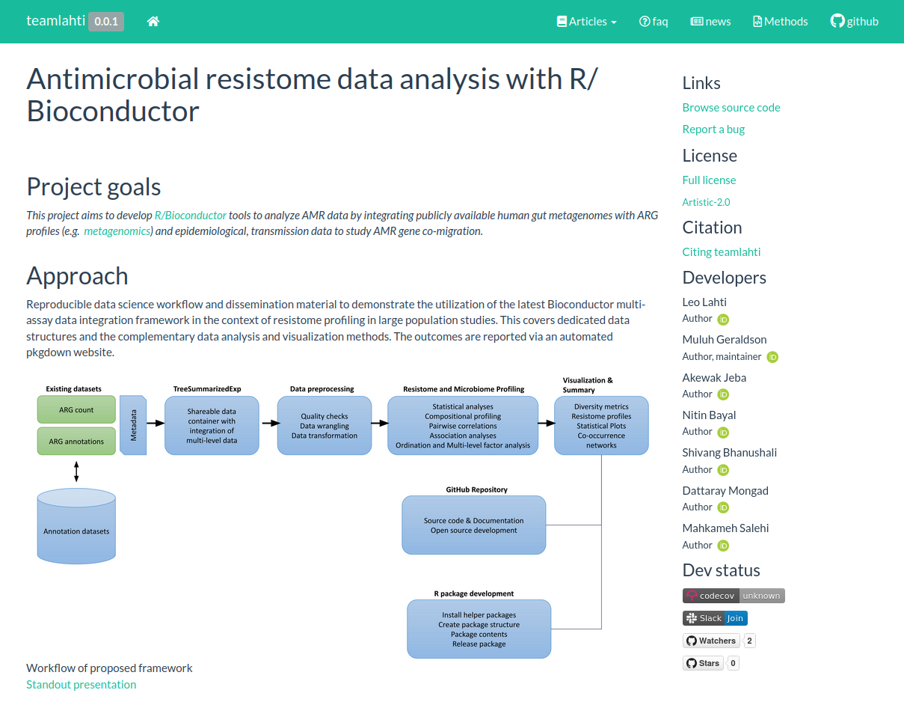Open Muluh Geraldson's ORCID icon
This screenshot has width=904, height=705.
pyautogui.click(x=772, y=357)
